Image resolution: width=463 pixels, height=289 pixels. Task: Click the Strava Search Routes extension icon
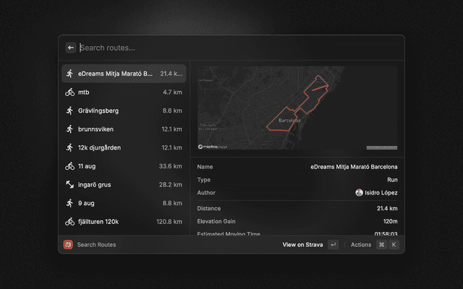(68, 245)
